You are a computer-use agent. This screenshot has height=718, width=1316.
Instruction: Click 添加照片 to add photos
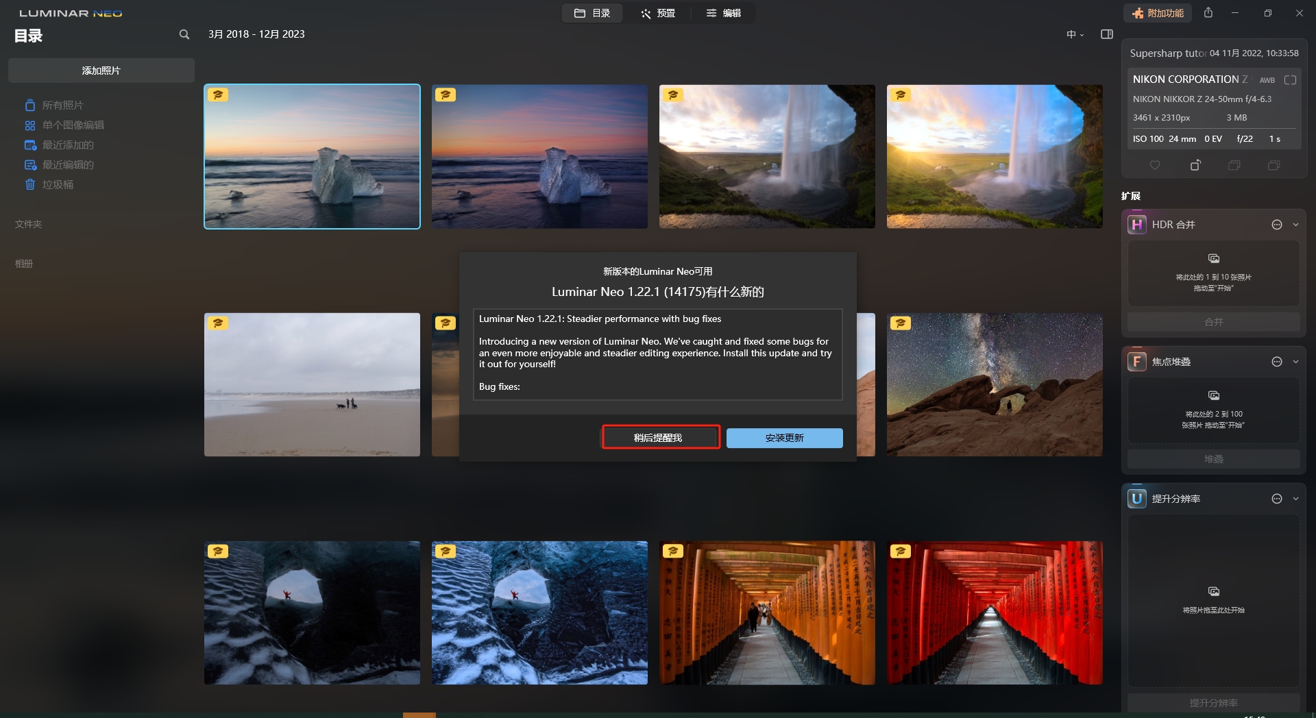101,71
